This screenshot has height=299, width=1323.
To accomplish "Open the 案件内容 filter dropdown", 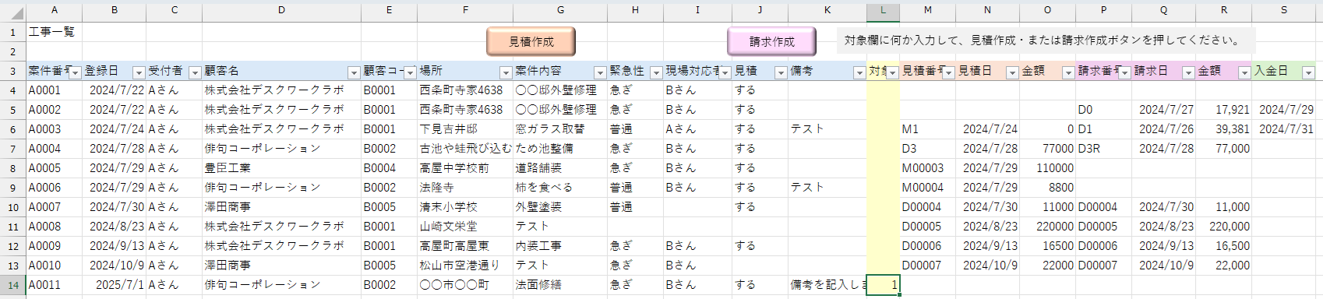I will click(x=600, y=72).
